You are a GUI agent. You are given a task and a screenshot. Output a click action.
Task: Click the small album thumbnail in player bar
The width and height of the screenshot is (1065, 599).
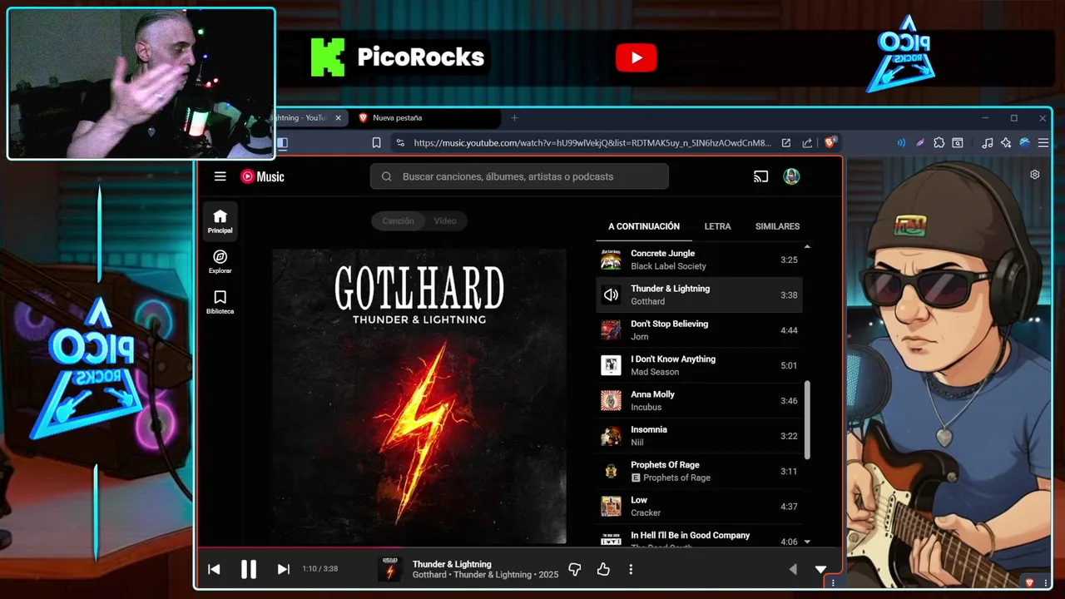click(x=389, y=569)
